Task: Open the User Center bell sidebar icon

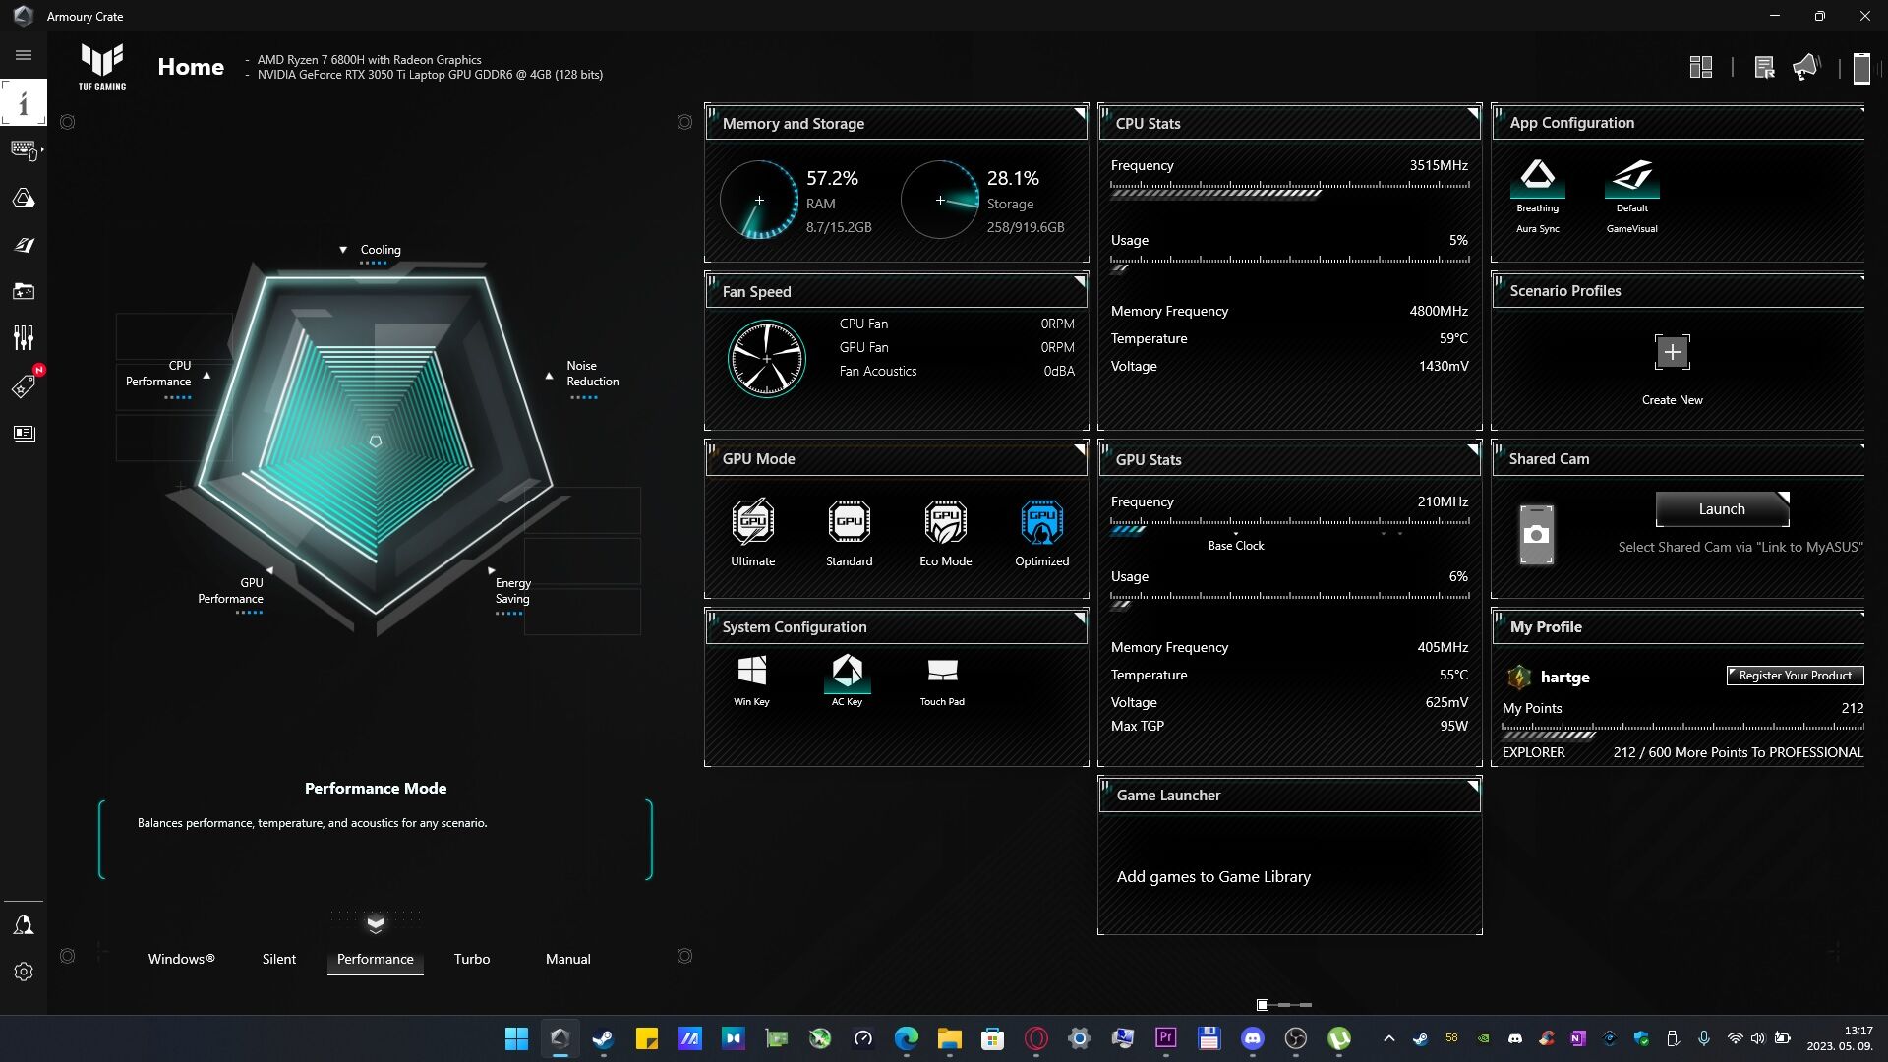Action: (24, 925)
